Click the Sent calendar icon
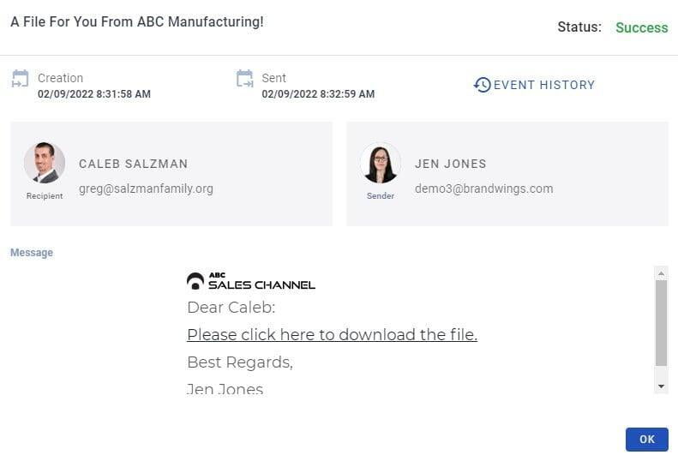 coord(245,79)
